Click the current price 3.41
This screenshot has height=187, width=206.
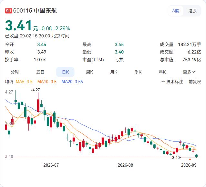tap(18, 25)
